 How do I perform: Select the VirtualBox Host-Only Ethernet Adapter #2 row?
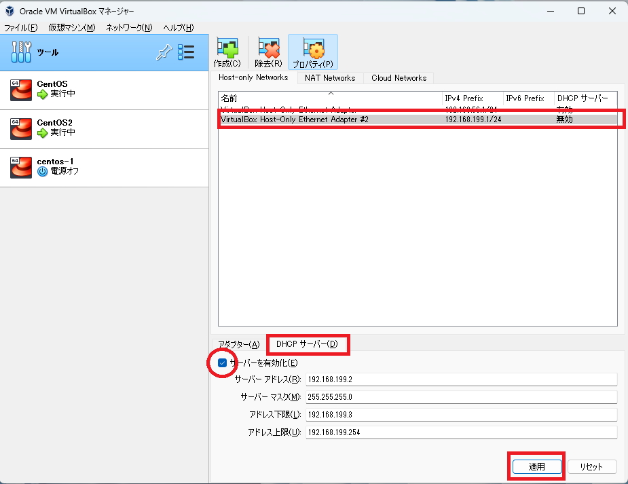(x=418, y=119)
